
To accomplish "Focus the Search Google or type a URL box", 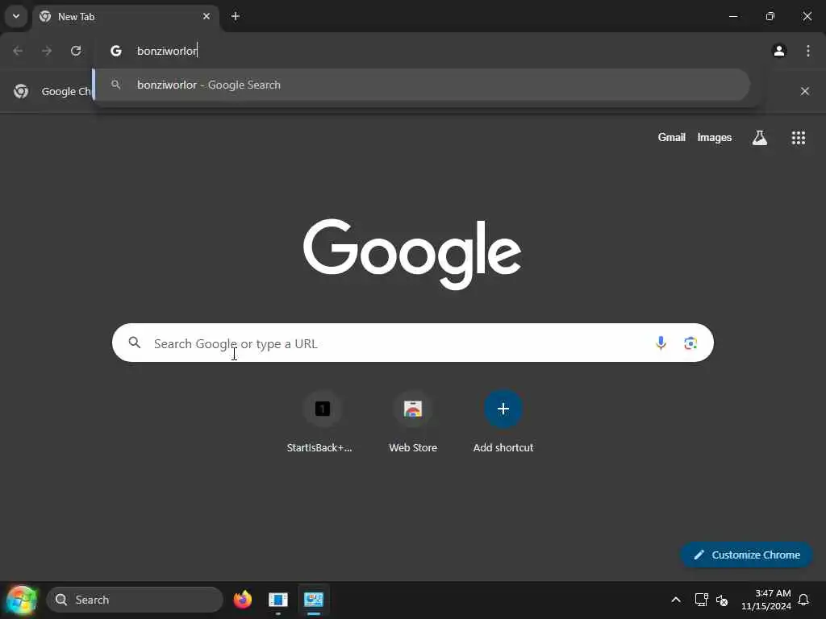I will [x=412, y=343].
